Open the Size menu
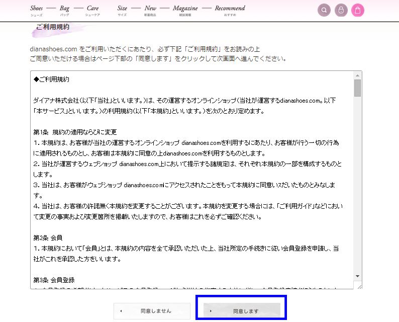 coord(122,11)
